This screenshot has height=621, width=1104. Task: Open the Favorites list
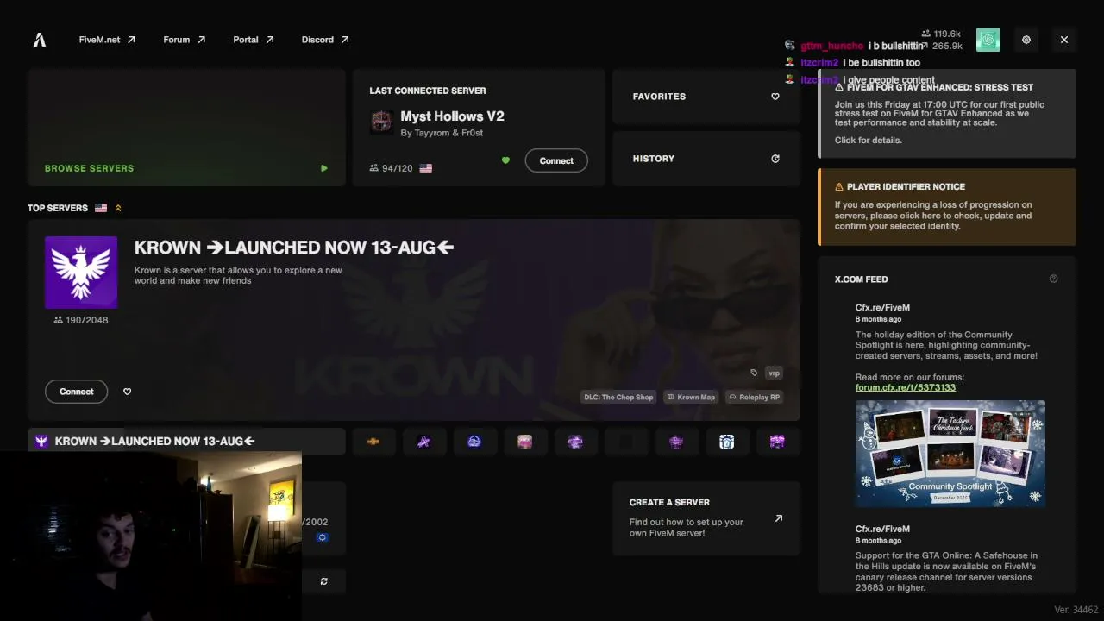pyautogui.click(x=706, y=97)
